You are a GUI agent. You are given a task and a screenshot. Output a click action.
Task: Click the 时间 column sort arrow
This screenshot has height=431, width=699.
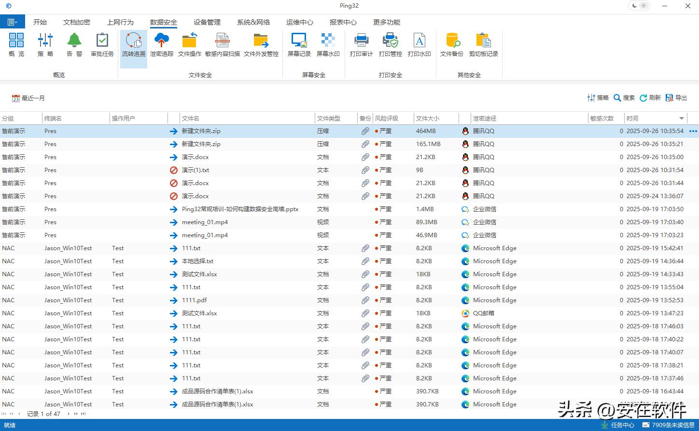pyautogui.click(x=681, y=119)
